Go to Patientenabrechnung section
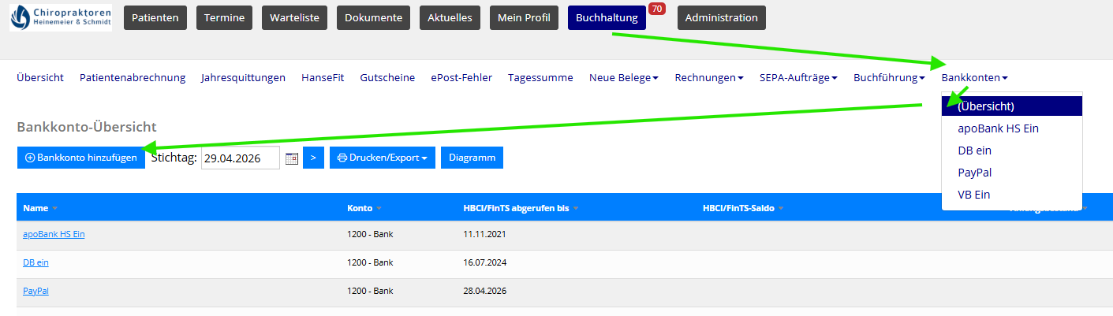Screen dimensions: 1113x316 pos(133,77)
